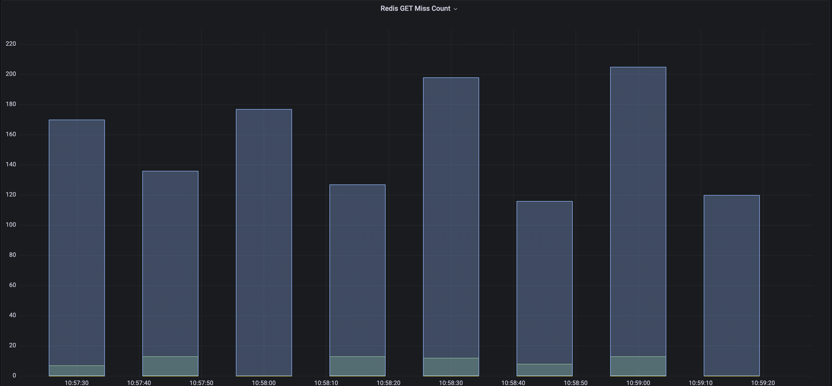The width and height of the screenshot is (832, 386).
Task: Click the 140 y-axis label
Action: 11,164
